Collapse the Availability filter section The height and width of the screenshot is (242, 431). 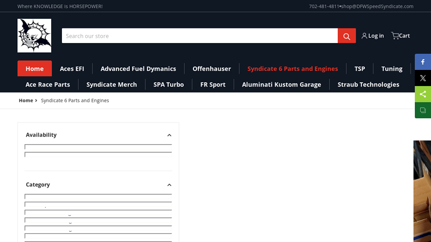coord(169,136)
